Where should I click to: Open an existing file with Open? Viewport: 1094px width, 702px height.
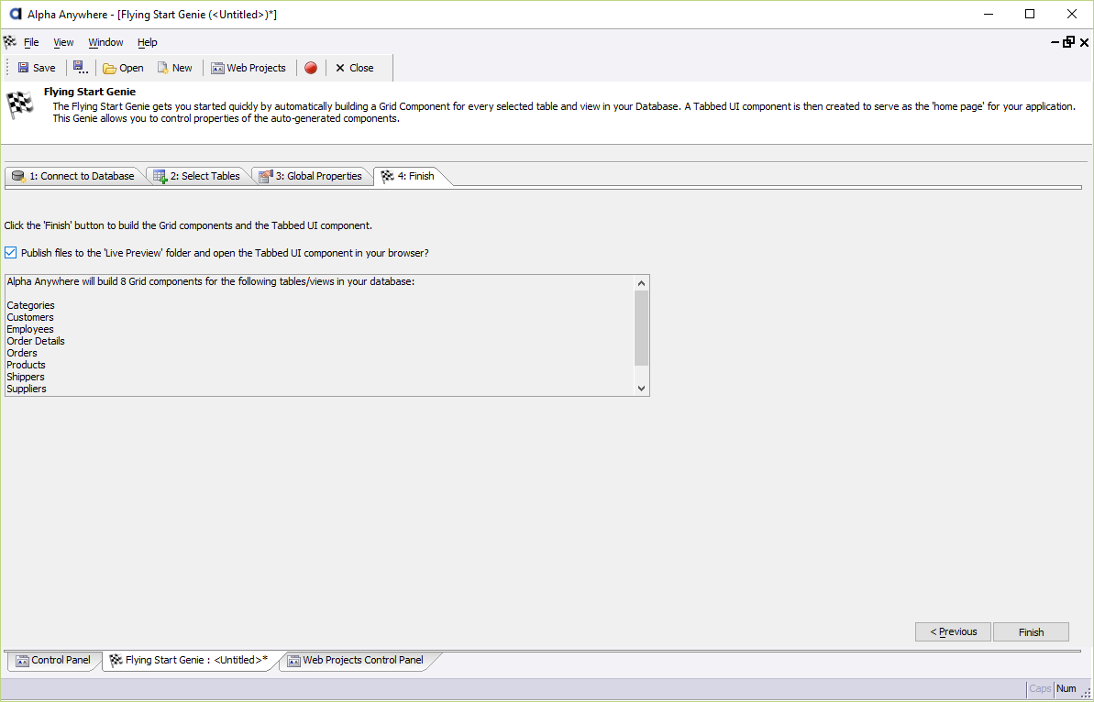tap(123, 68)
